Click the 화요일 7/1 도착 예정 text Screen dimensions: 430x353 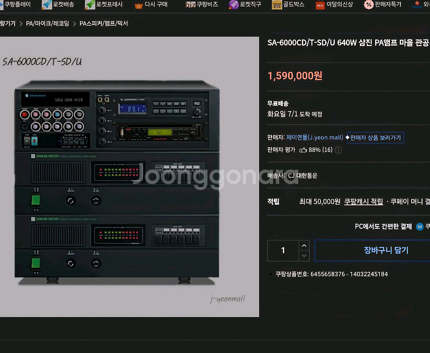point(295,114)
